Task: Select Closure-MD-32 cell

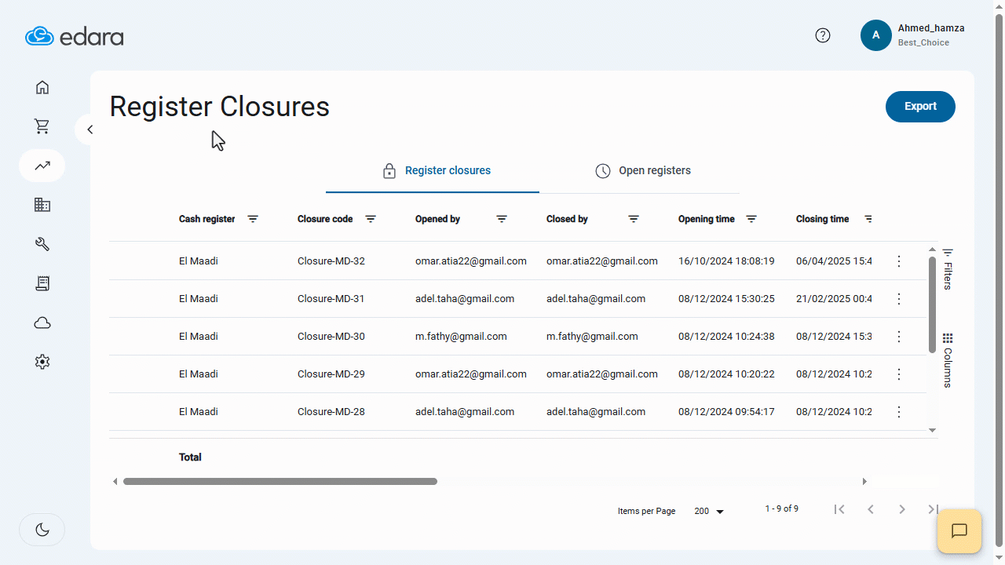Action: [331, 261]
